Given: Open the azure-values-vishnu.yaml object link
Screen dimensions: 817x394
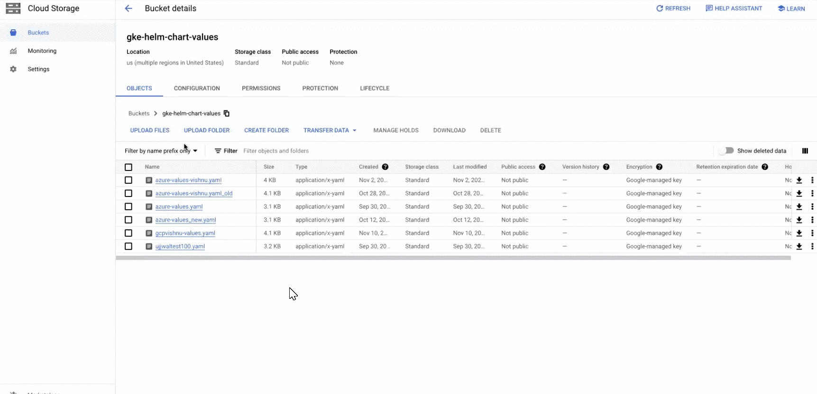Looking at the screenshot, I should click(x=188, y=180).
